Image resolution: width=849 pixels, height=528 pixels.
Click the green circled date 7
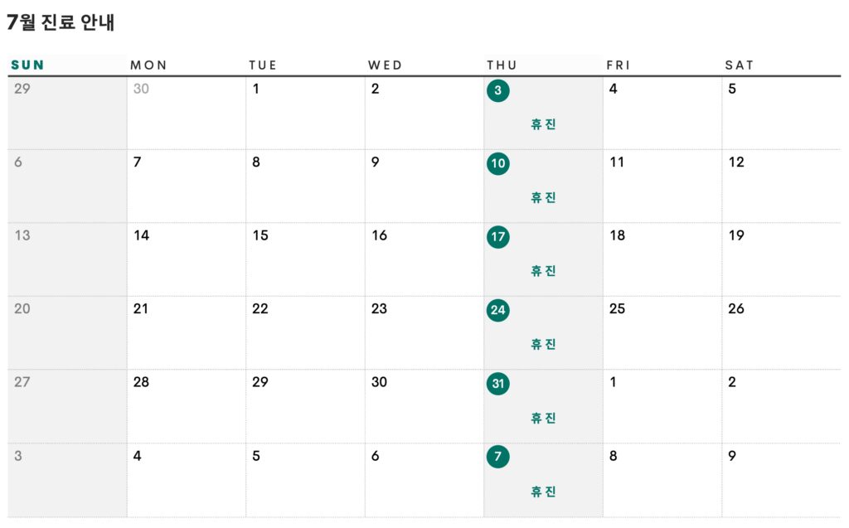(x=497, y=457)
